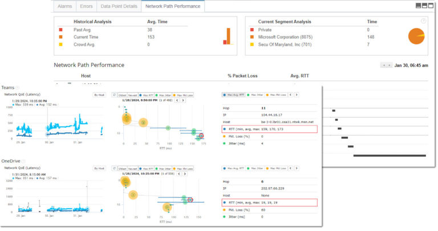Click the Current Time orange color swatch

(60, 37)
